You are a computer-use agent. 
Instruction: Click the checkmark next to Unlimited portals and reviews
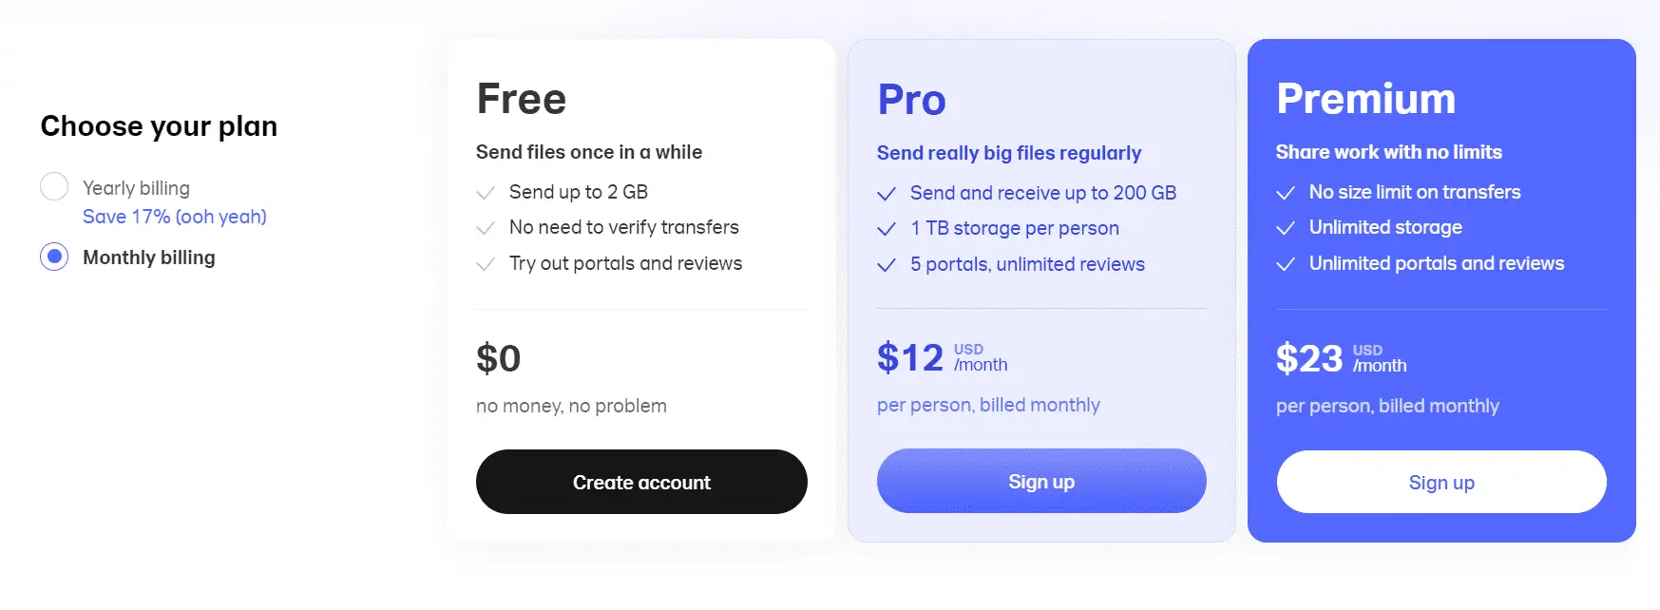pyautogui.click(x=1288, y=263)
